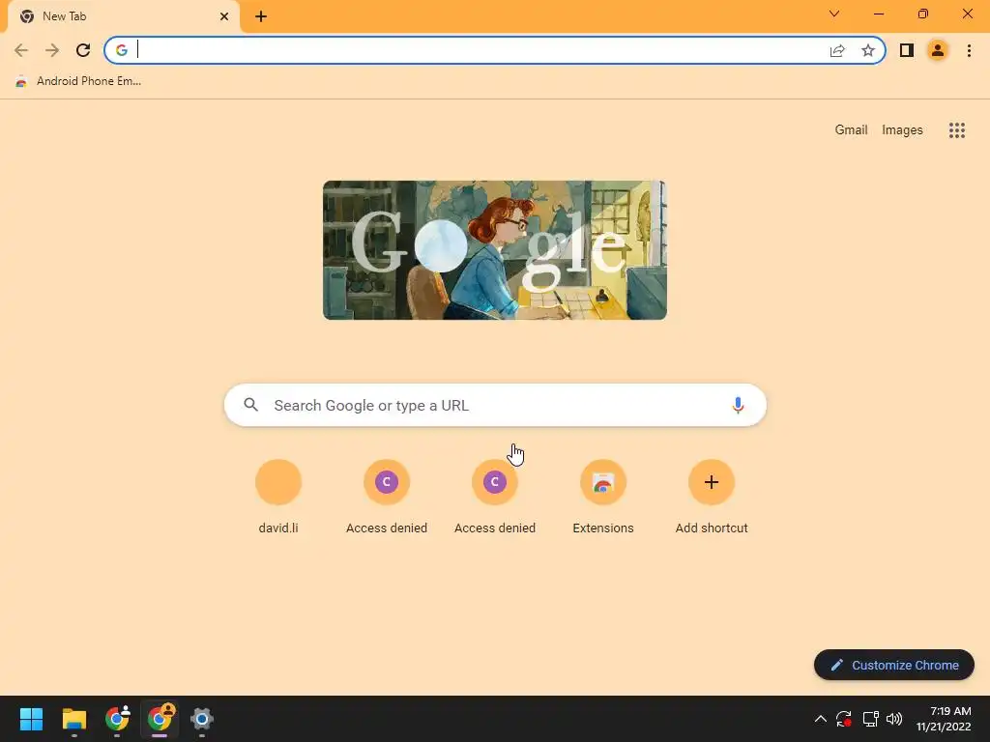Screen dimensions: 990x742
Task: Click the sync update tray icon
Action: [x=844, y=719]
